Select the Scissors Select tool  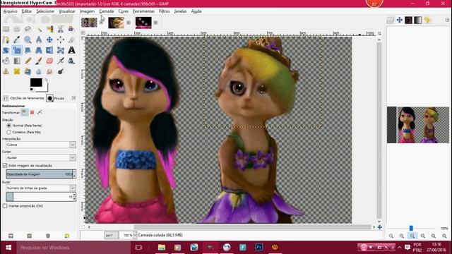61,29
